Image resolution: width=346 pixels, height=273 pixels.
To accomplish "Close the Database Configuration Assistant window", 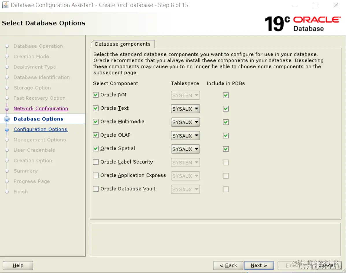I will coord(335,5).
